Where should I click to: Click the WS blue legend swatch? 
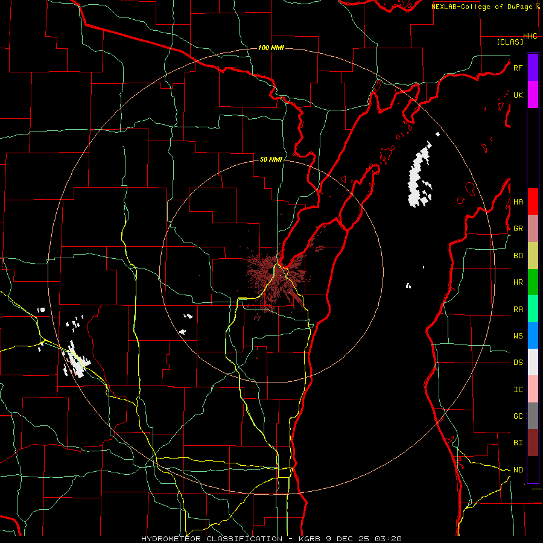(x=533, y=335)
